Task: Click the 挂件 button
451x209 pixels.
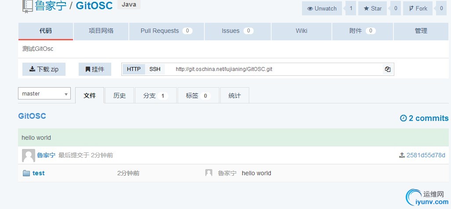Action: coord(95,69)
